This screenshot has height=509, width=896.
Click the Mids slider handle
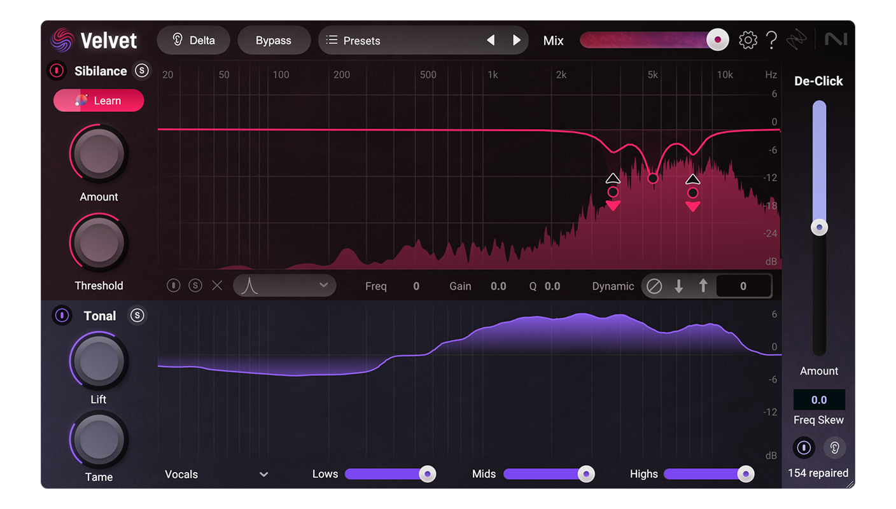coord(586,474)
